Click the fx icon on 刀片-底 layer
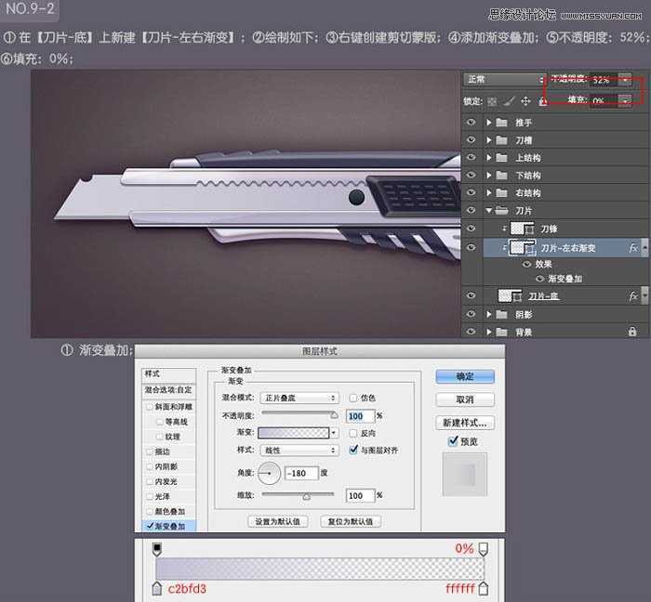 pos(632,296)
